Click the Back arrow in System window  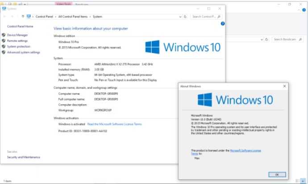(5, 16)
